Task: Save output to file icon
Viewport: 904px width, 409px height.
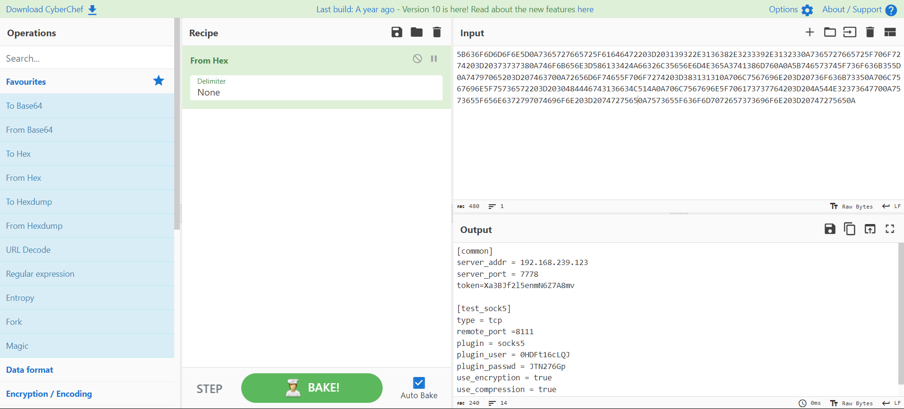Action: click(830, 229)
